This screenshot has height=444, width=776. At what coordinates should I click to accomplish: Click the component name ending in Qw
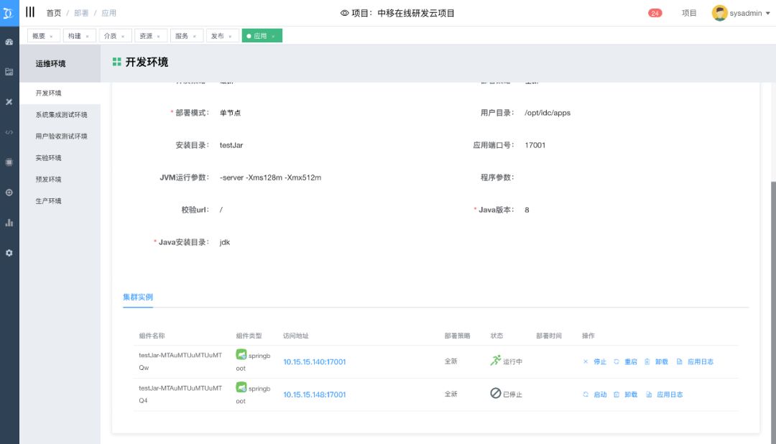(180, 361)
